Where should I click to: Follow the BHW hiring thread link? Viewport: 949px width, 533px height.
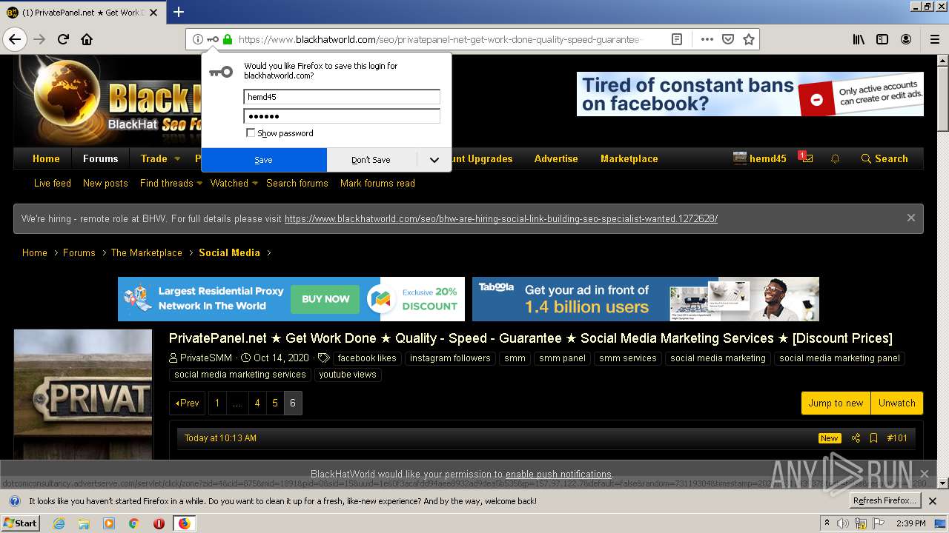pyautogui.click(x=501, y=218)
